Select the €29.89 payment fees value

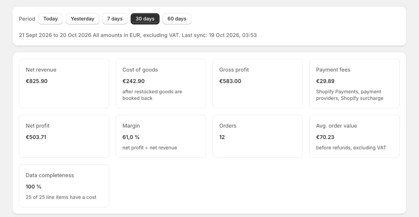click(x=325, y=81)
